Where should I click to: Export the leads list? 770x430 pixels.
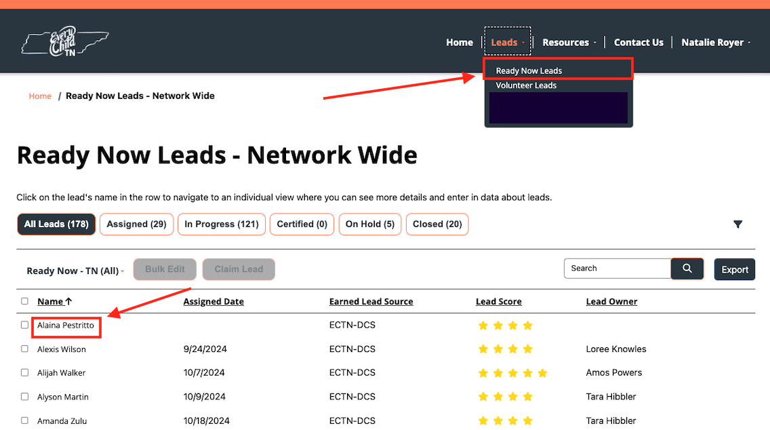735,269
